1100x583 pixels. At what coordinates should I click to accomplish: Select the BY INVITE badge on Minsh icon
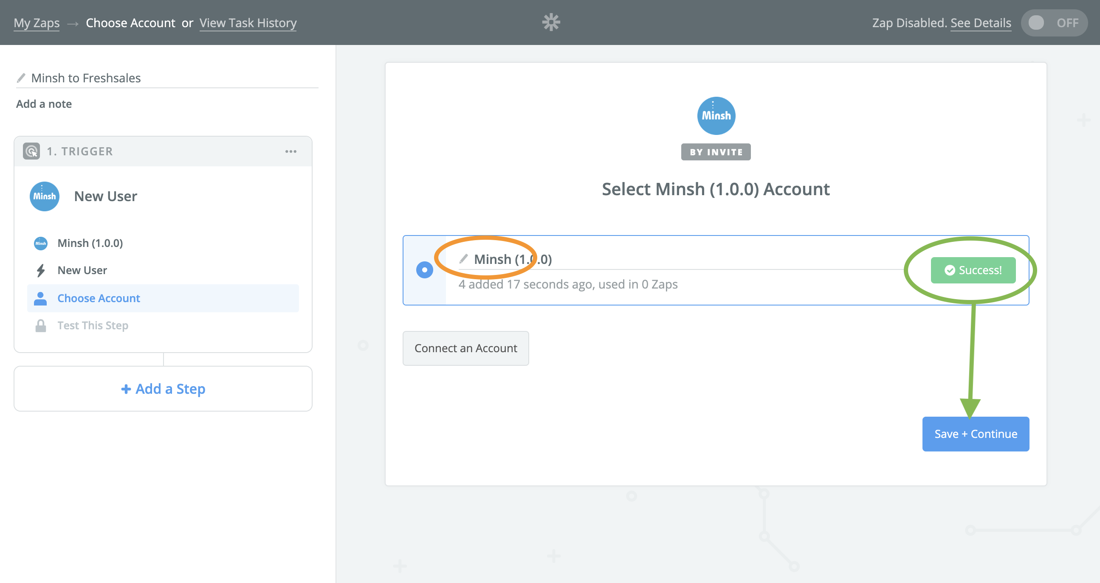pos(716,152)
